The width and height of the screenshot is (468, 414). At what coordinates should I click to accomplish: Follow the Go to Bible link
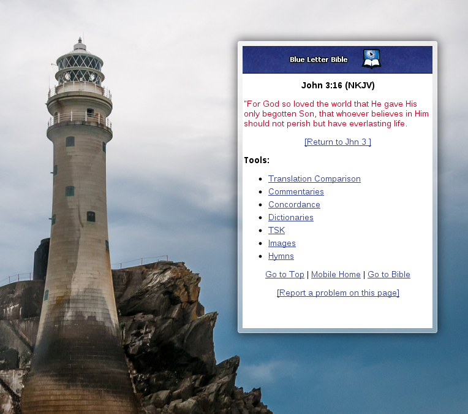point(389,274)
